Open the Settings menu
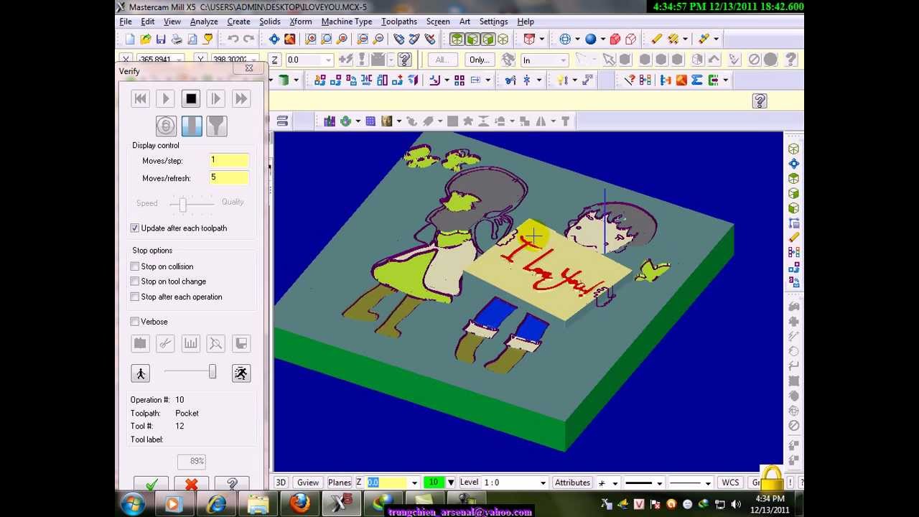Image resolution: width=919 pixels, height=517 pixels. click(x=493, y=22)
